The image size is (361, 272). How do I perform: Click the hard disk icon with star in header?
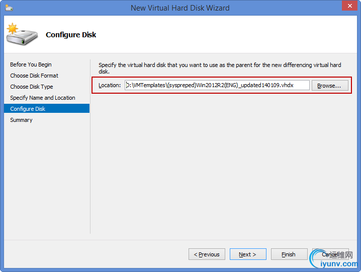[22, 34]
